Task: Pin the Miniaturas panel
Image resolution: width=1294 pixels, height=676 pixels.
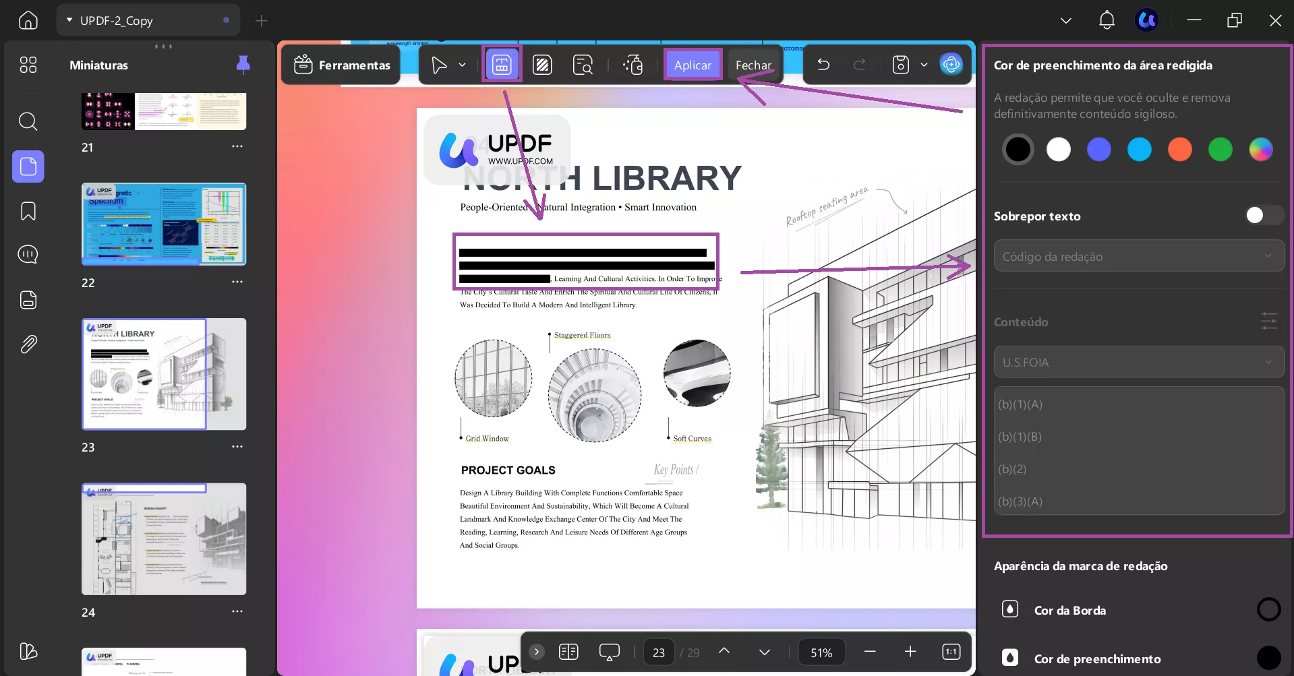Action: pyautogui.click(x=243, y=65)
